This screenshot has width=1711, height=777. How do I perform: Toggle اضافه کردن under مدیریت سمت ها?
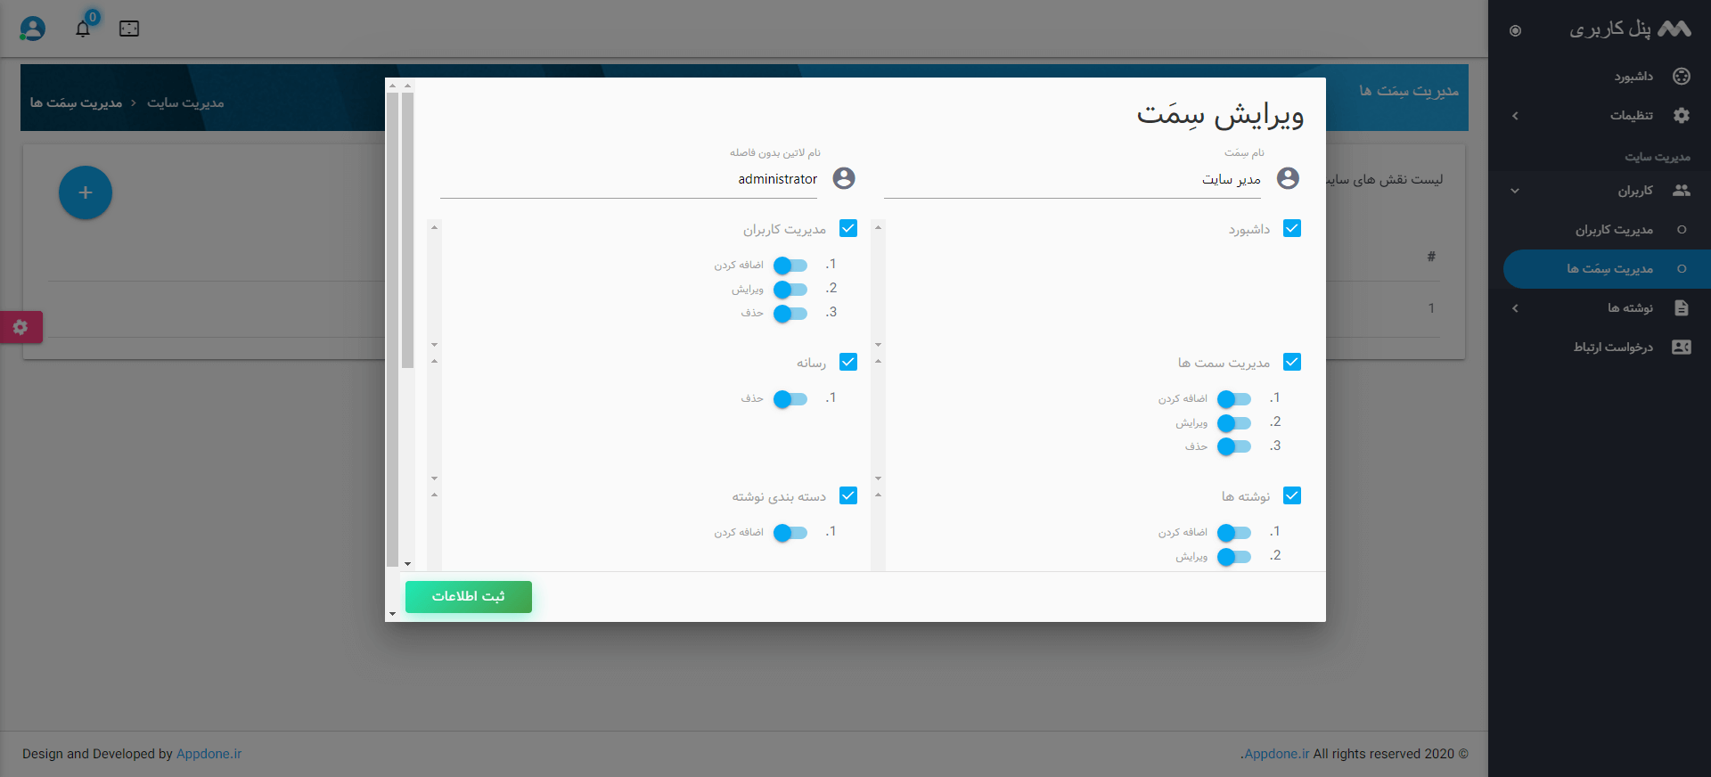tap(1234, 398)
